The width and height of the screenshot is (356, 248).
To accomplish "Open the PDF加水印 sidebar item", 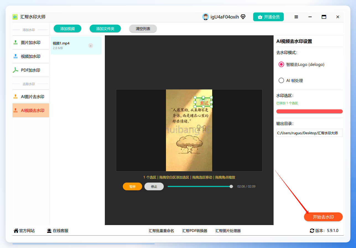I will click(x=31, y=70).
